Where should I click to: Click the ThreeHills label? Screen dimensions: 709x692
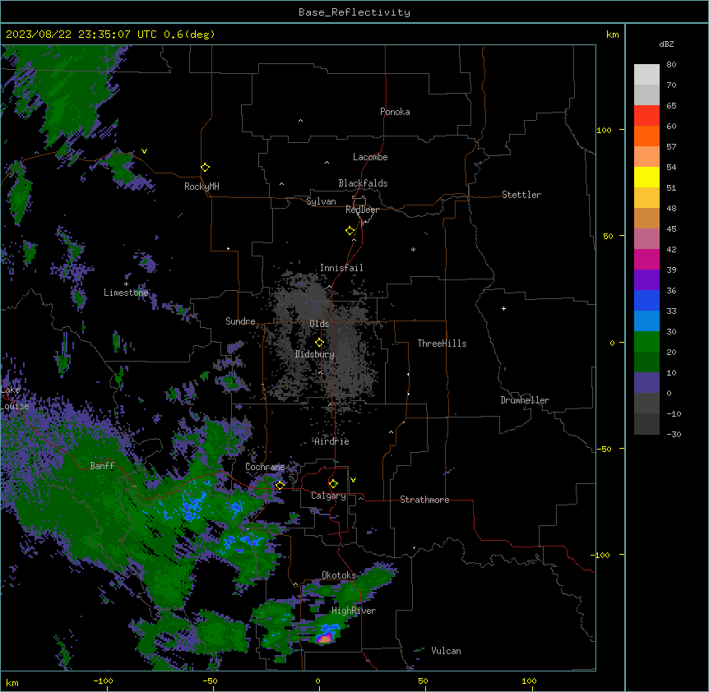[x=442, y=344]
